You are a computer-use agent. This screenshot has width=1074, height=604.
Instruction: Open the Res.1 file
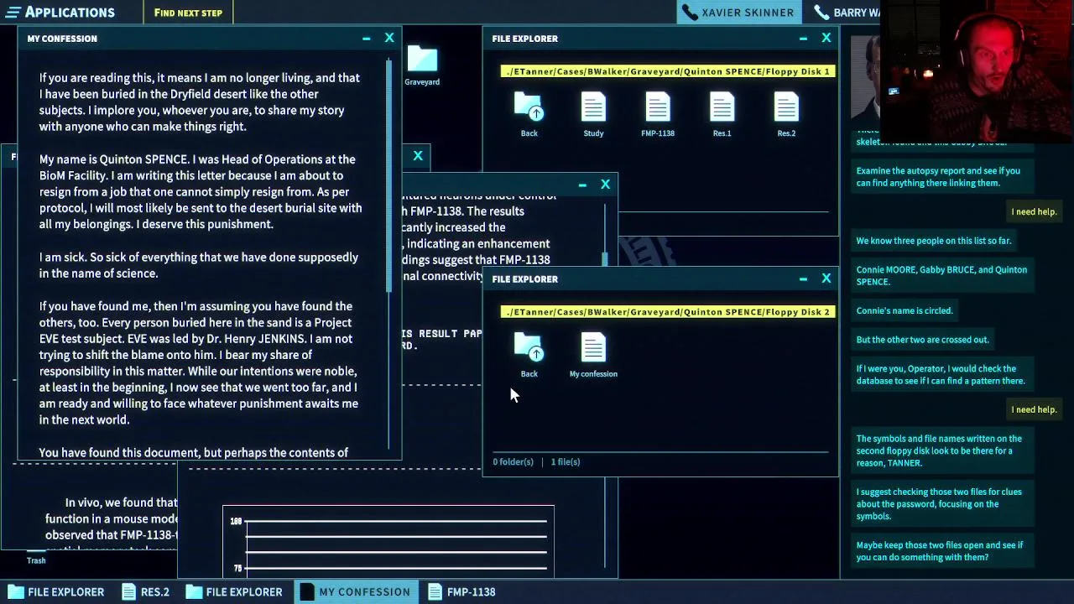click(x=722, y=115)
